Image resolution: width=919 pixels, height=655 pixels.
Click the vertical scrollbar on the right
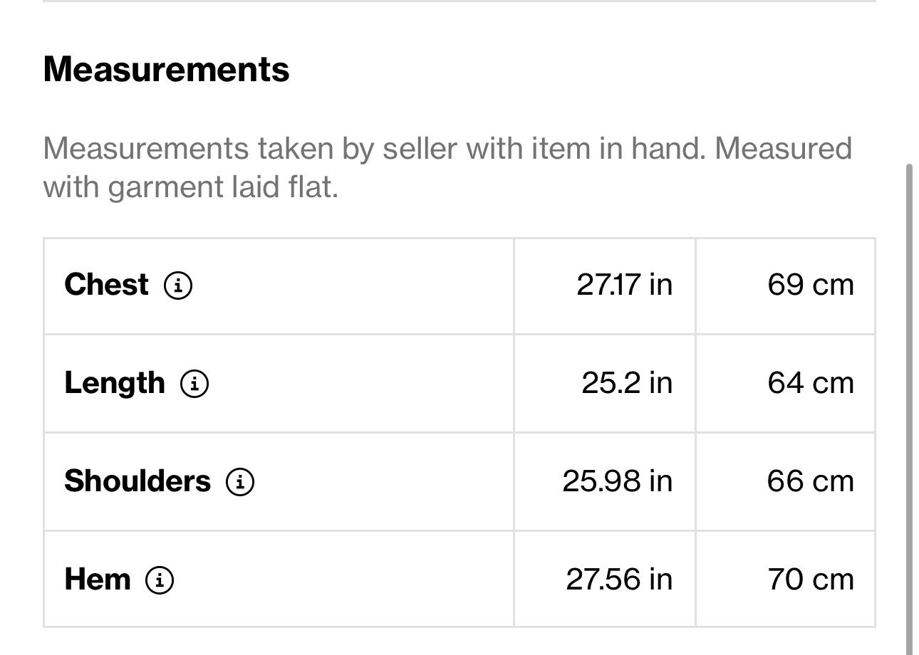point(909,409)
